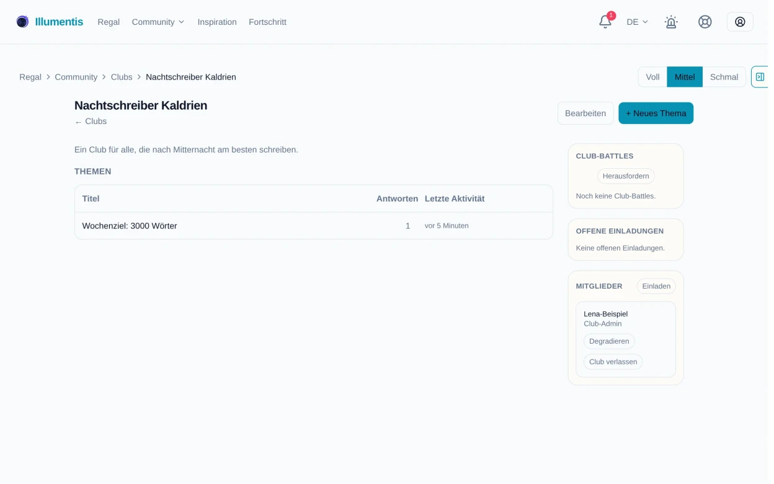Expand the Community dropdown menu
This screenshot has width=774, height=484.
(x=158, y=22)
